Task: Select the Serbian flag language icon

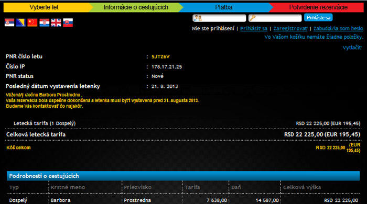Action: [x=9, y=22]
